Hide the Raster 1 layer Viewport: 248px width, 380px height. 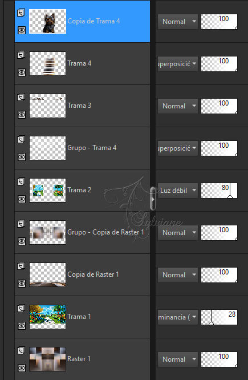[22, 368]
